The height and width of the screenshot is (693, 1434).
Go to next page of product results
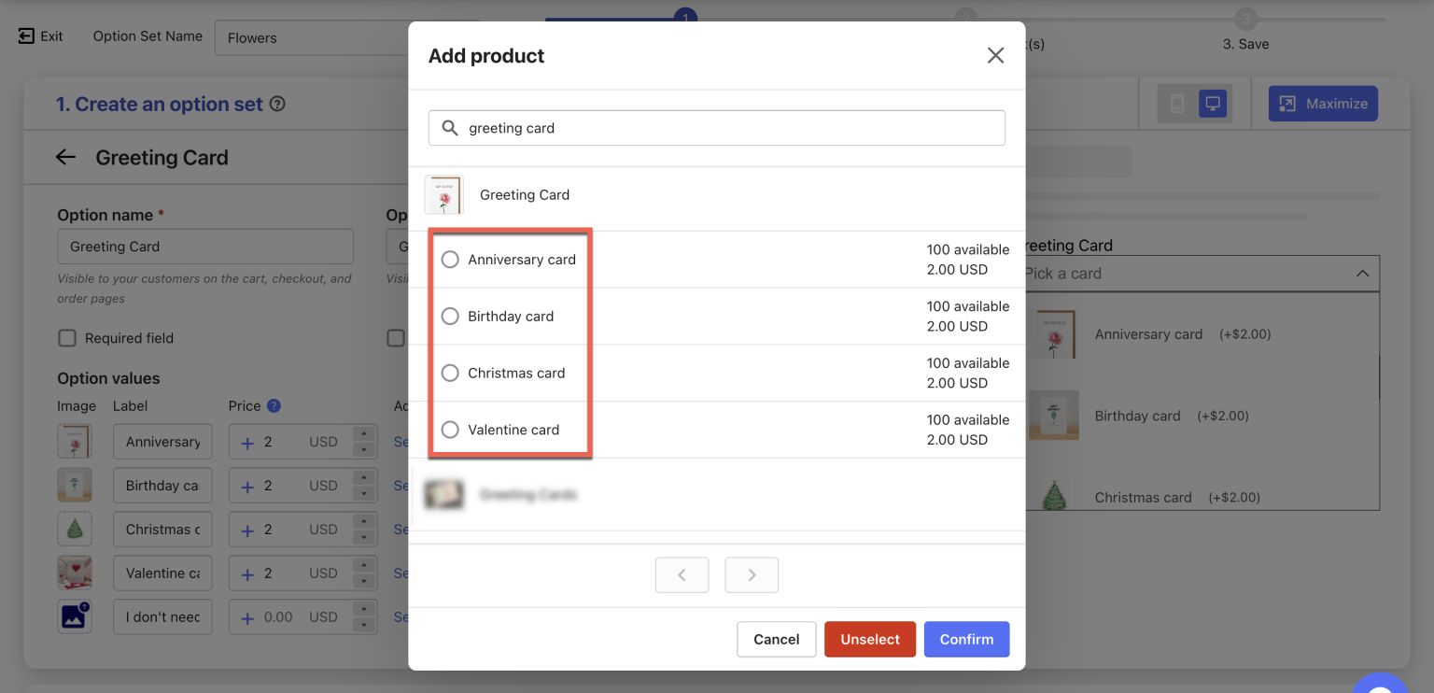(x=752, y=575)
